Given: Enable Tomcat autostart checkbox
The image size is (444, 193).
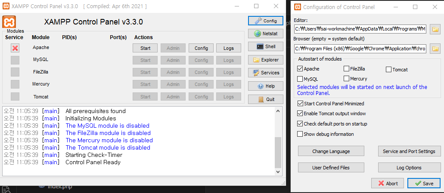Looking at the screenshot, I should [x=388, y=70].
